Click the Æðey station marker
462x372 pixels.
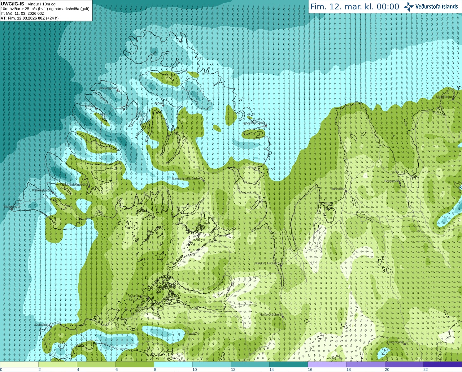click(x=163, y=105)
